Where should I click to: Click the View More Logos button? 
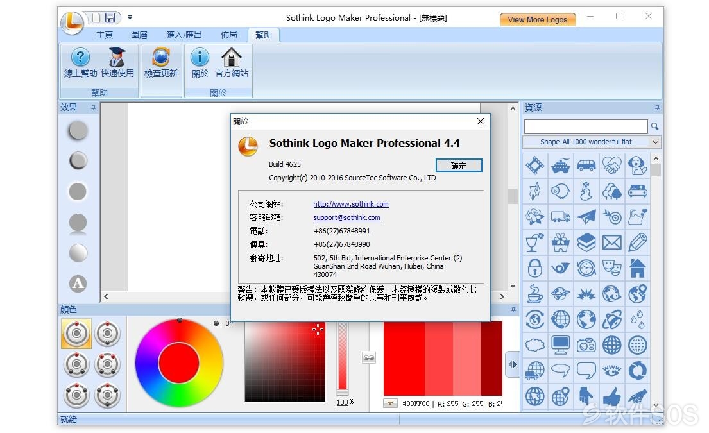click(x=538, y=19)
